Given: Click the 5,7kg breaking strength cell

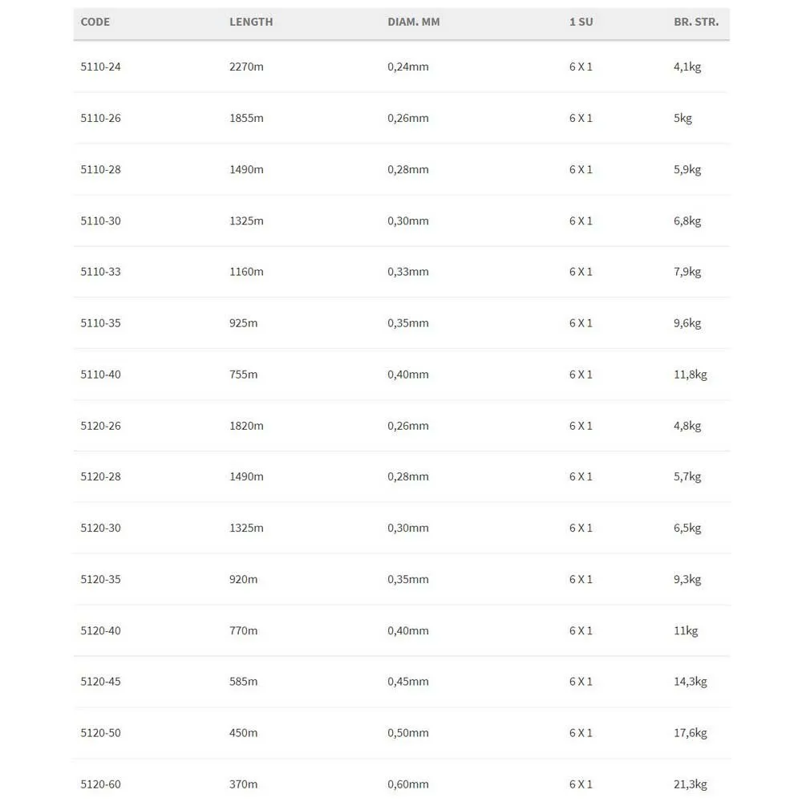Looking at the screenshot, I should (687, 476).
